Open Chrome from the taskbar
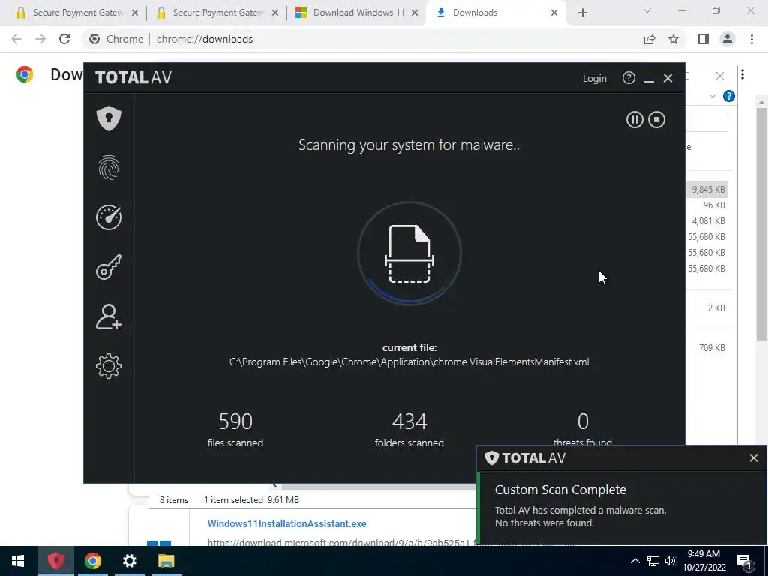The width and height of the screenshot is (768, 576). [x=92, y=561]
